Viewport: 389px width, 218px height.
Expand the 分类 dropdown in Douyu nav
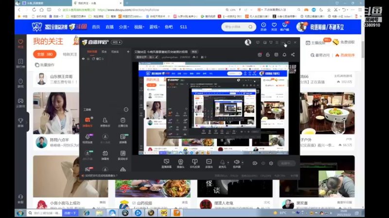124,27
